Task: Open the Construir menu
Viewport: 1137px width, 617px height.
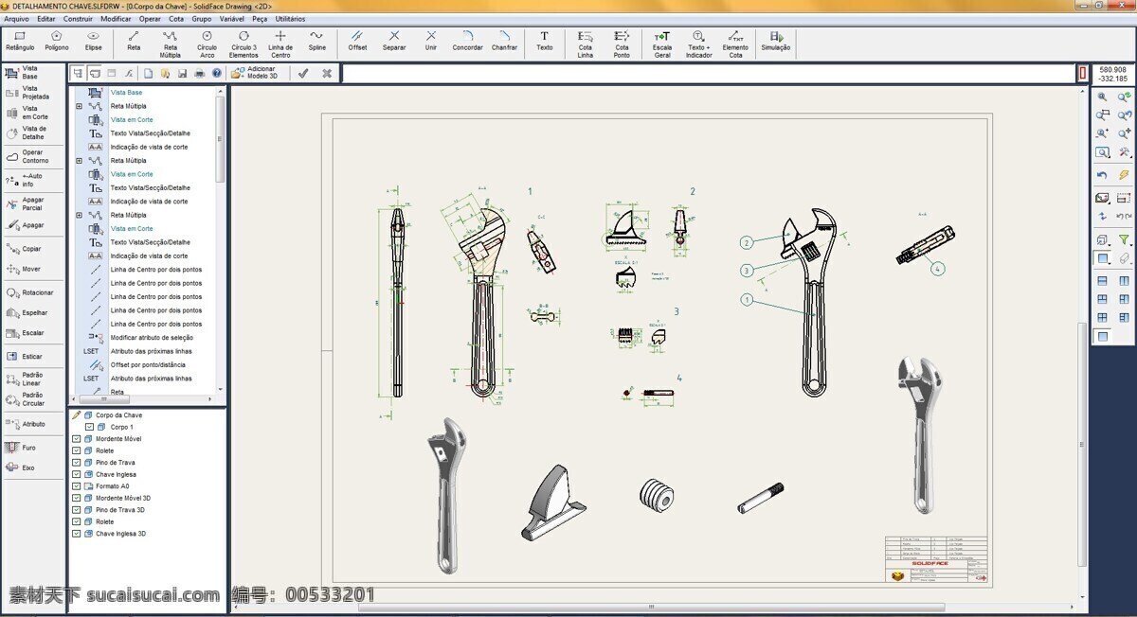Action: tap(78, 19)
